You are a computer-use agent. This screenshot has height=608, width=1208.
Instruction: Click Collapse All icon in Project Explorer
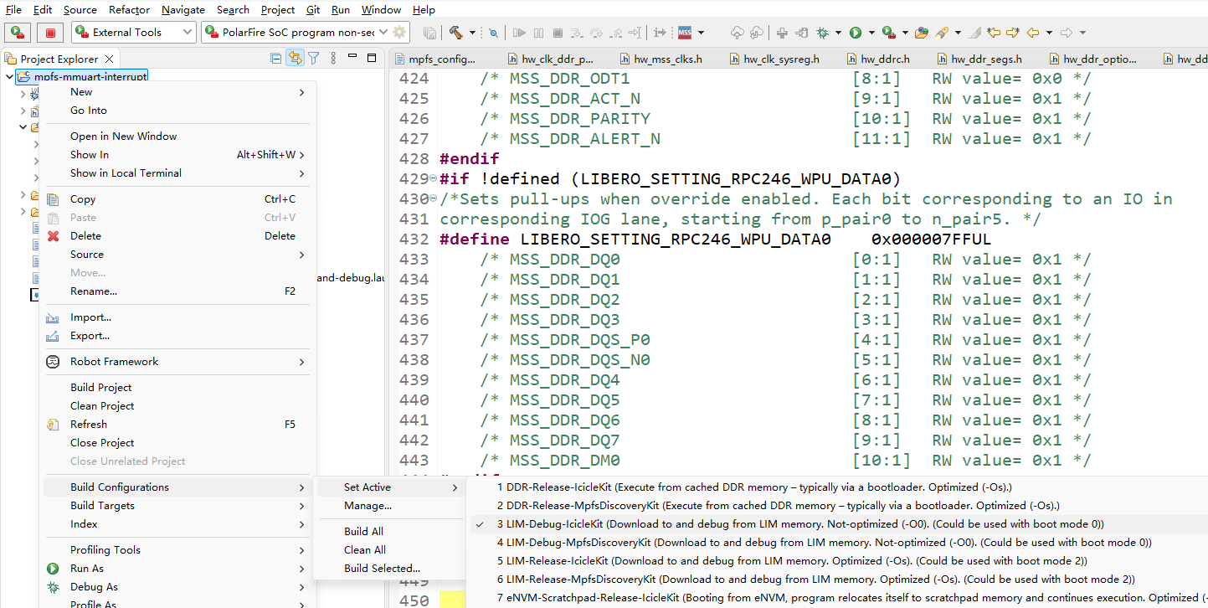(275, 59)
